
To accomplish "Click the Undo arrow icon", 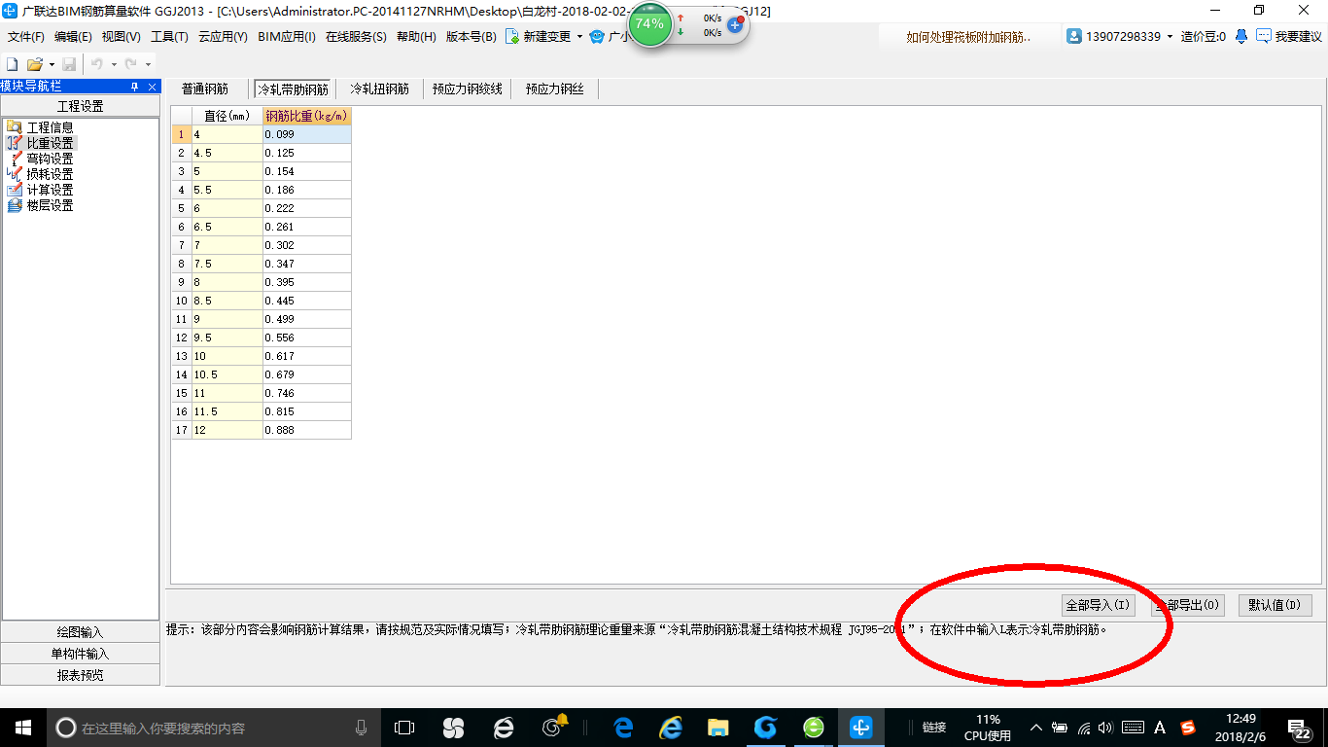I will [x=96, y=63].
